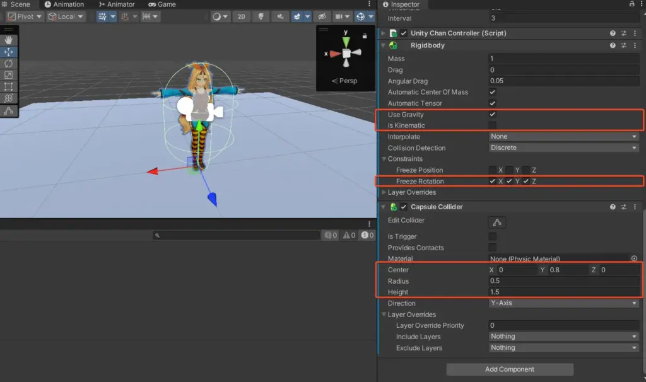Open Unity Chan Controller script three-dot menu

point(635,33)
